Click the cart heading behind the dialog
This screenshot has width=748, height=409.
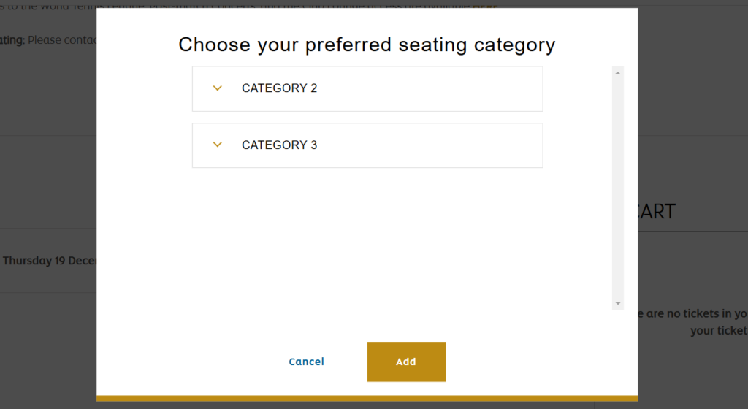coord(656,212)
